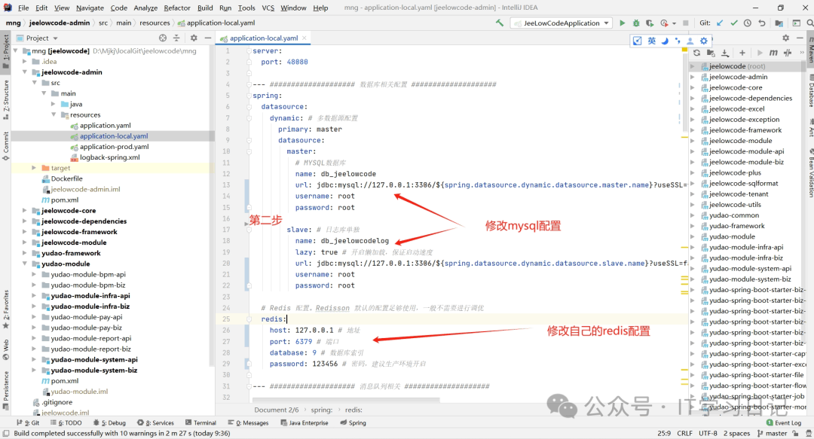
Task: Click the master Git branch widget
Action: 773,433
